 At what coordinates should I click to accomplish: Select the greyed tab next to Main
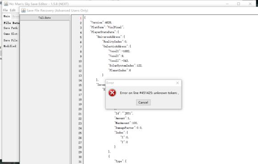point(16,16)
